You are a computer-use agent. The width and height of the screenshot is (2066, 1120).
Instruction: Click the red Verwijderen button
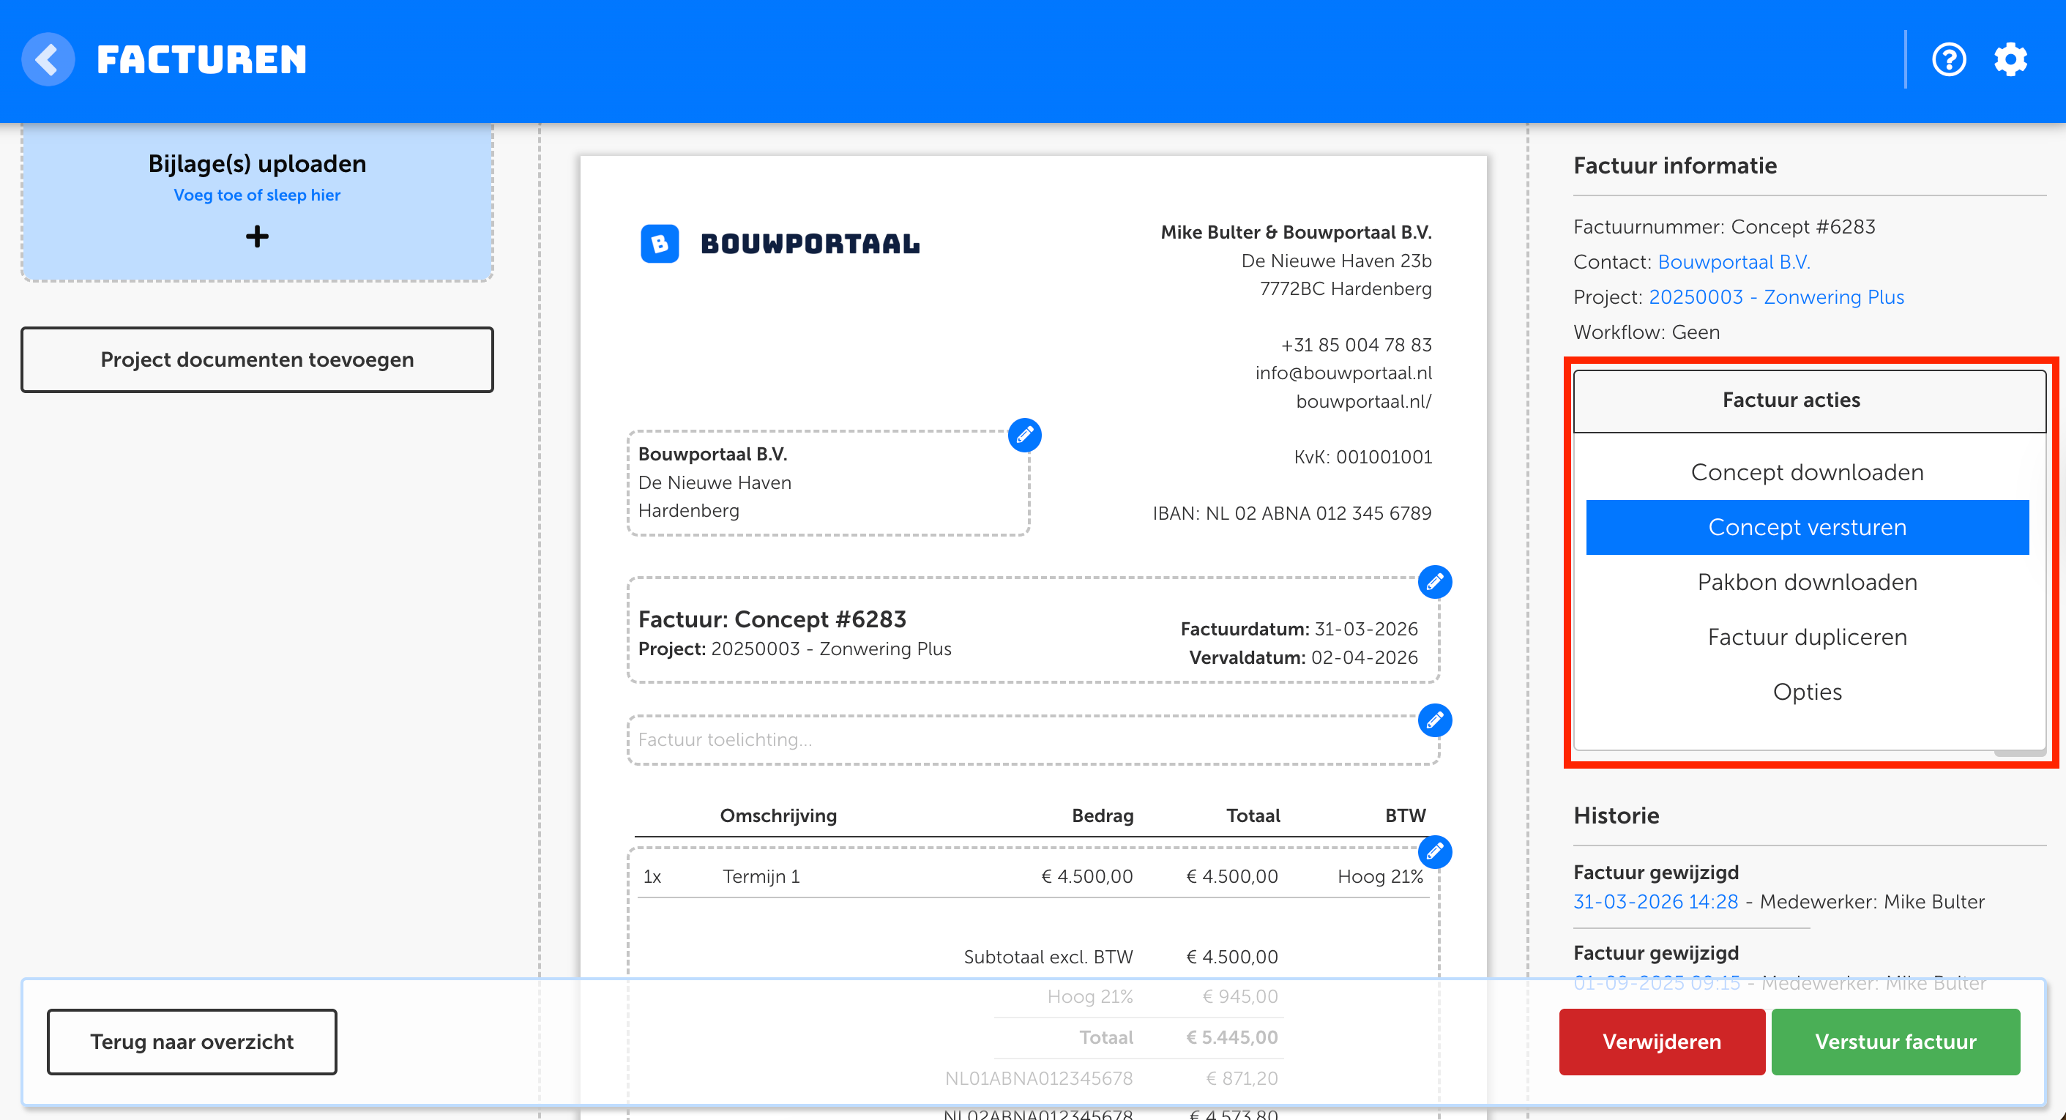tap(1662, 1042)
